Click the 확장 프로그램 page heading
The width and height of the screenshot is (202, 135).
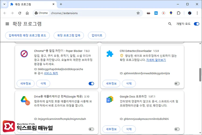coord(27,24)
